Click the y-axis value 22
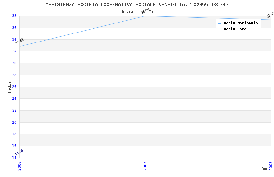This screenshot has width=274, height=177. 14,110
